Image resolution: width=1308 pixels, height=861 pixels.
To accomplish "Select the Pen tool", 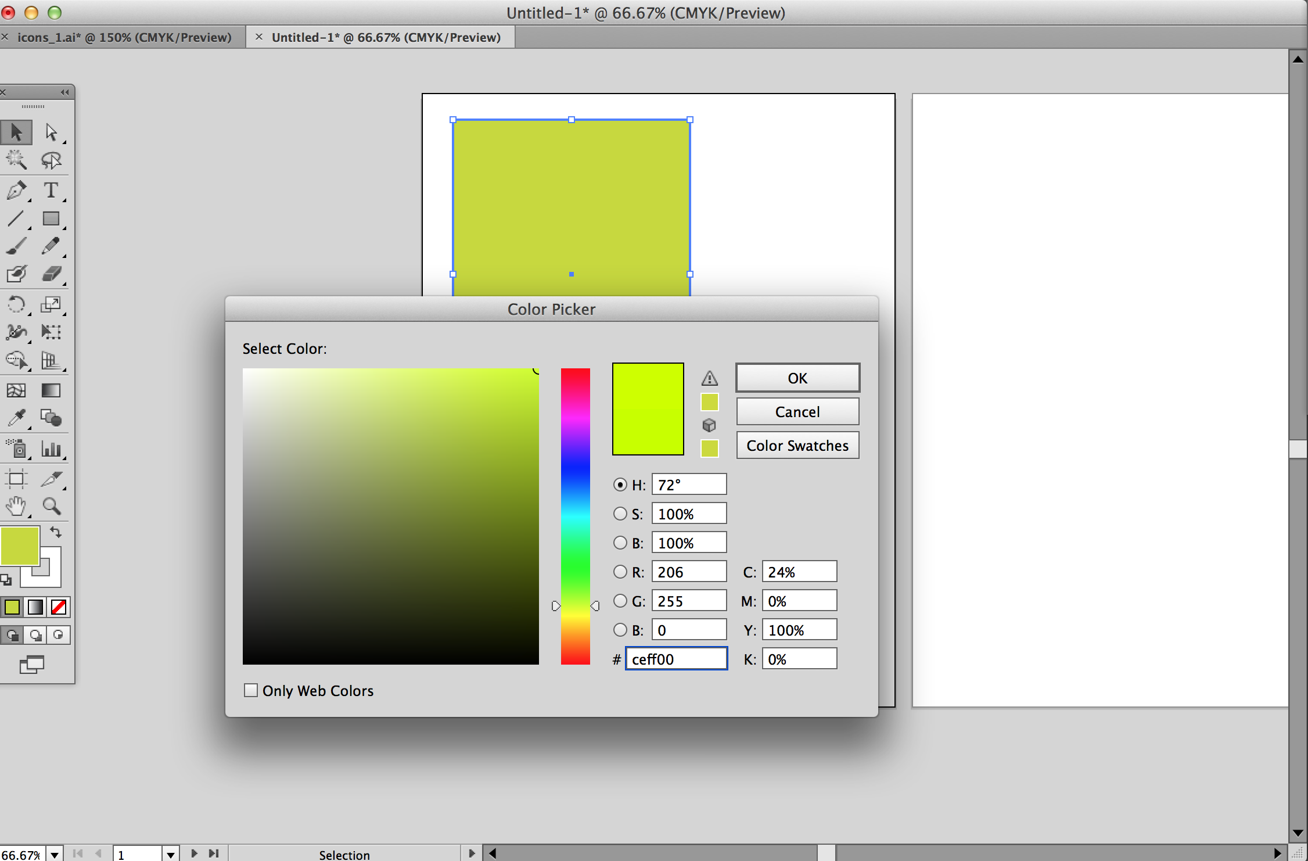I will point(15,191).
